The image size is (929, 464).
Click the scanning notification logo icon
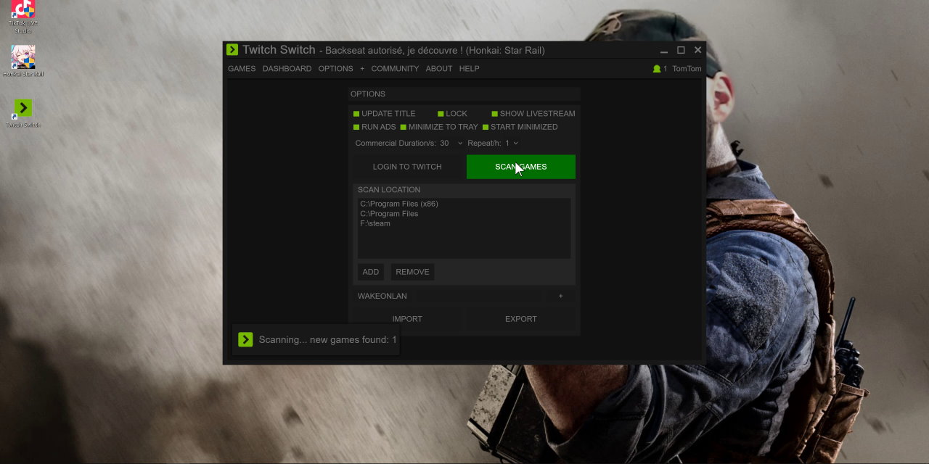245,339
